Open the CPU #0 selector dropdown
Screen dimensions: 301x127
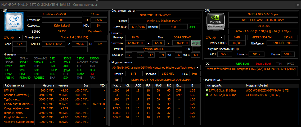(13, 37)
